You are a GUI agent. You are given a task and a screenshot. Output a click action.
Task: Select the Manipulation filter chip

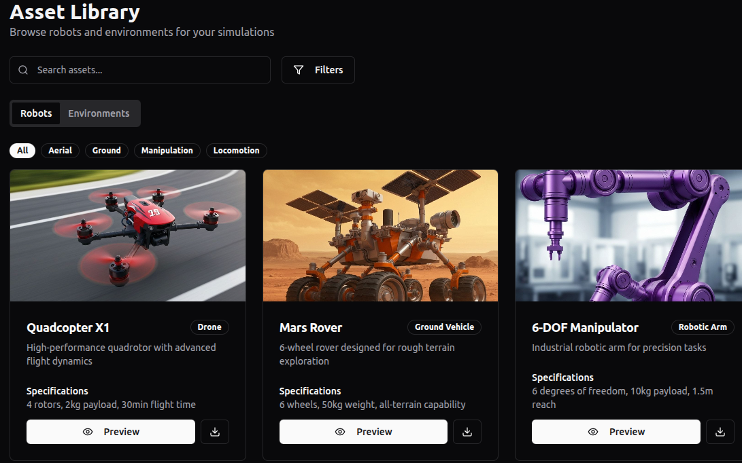point(167,150)
